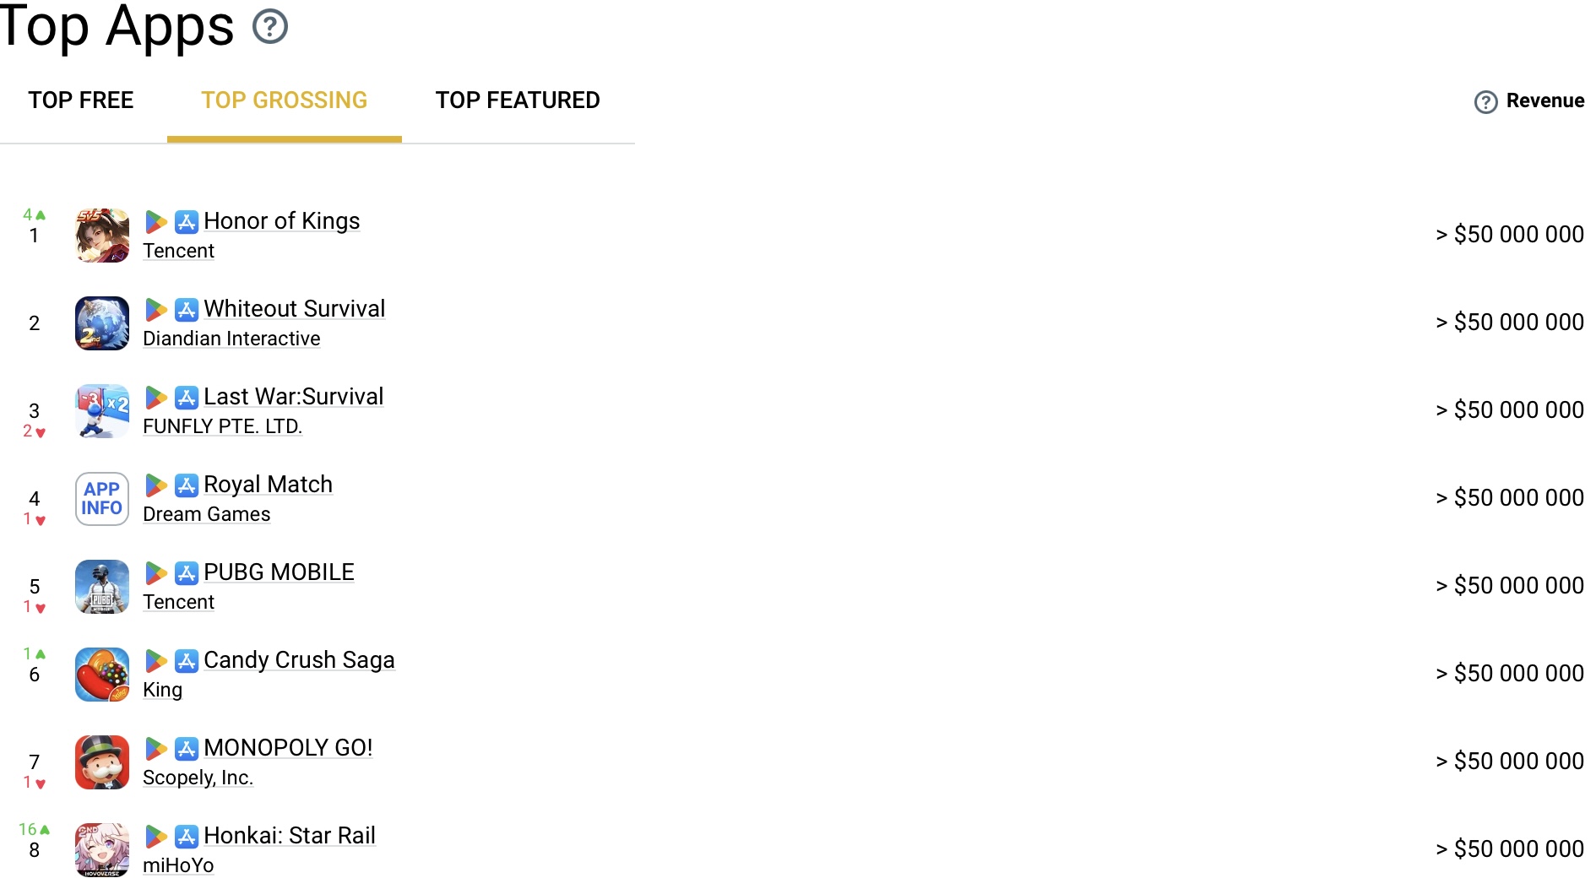
Task: Open the Dream Games publisher link
Action: pyautogui.click(x=207, y=514)
